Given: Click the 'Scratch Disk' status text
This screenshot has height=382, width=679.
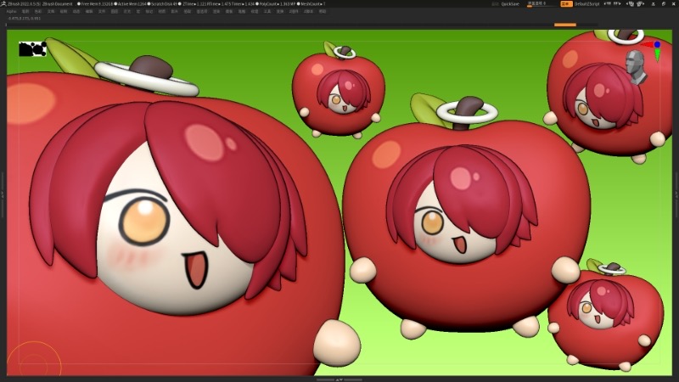Looking at the screenshot, I should coord(164,4).
